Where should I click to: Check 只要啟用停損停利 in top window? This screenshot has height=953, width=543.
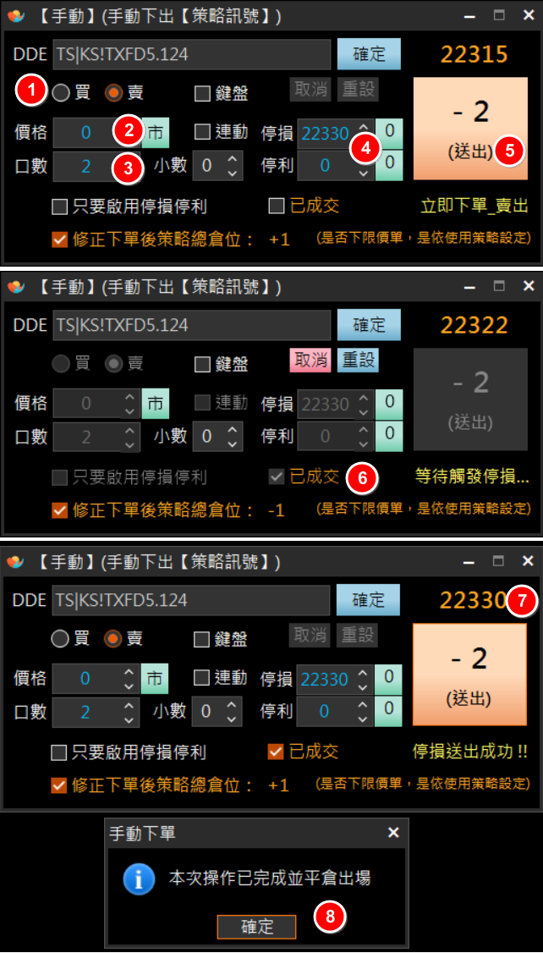[x=59, y=207]
